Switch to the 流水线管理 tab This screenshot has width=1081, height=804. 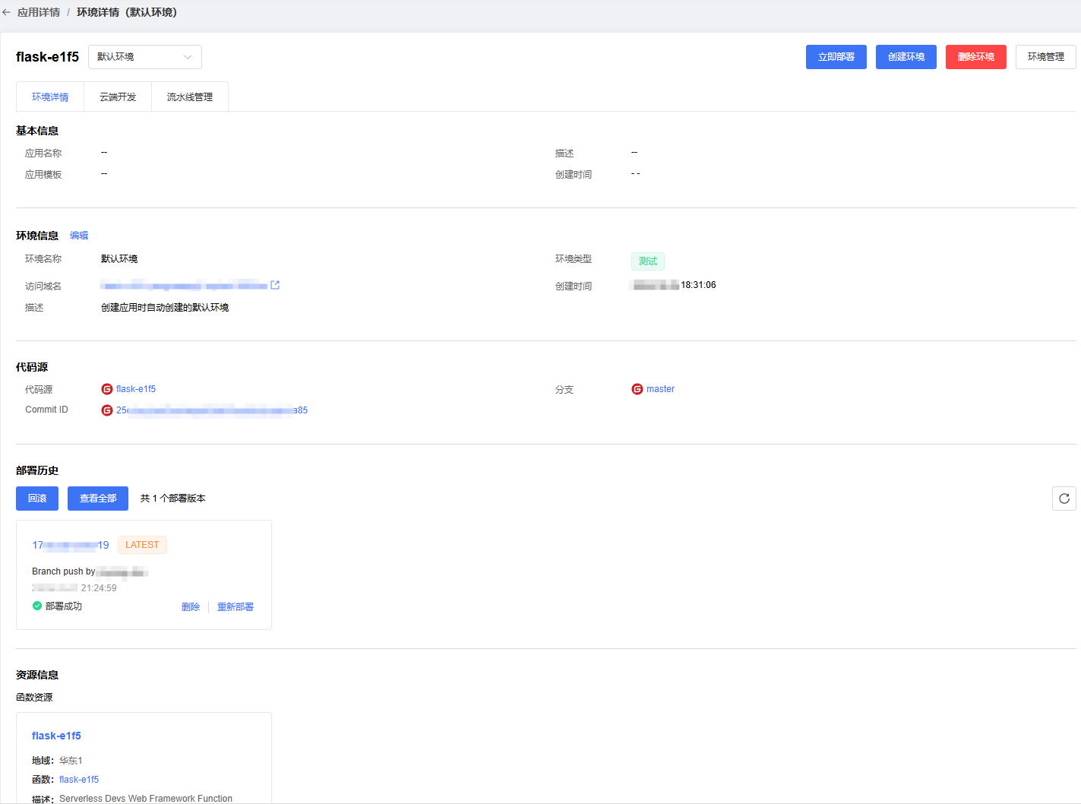pos(190,97)
